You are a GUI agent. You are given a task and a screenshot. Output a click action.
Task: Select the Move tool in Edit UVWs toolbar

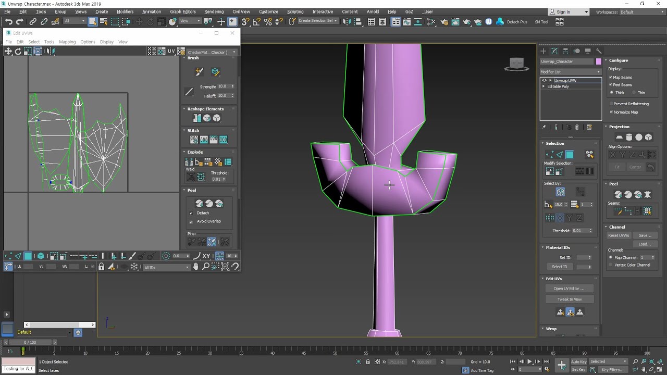click(x=8, y=51)
